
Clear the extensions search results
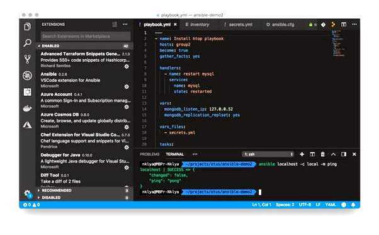pos(115,24)
